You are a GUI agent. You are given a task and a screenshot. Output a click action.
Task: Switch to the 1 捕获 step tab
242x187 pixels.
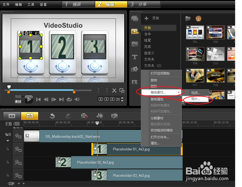(x=78, y=4)
